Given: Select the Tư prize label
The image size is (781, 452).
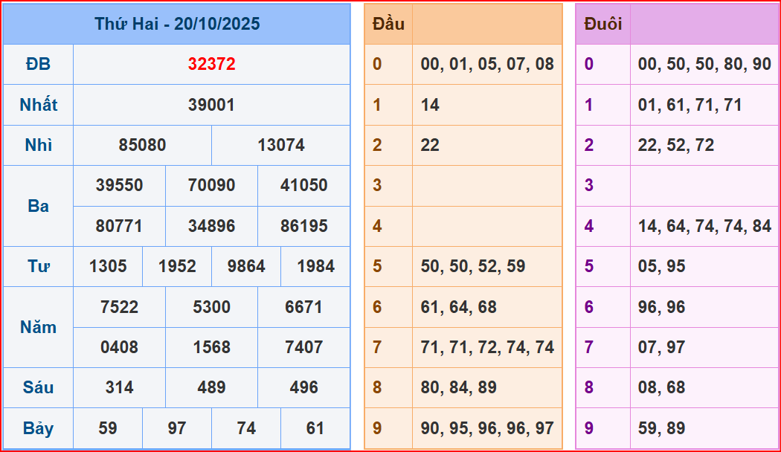Looking at the screenshot, I should point(39,267).
